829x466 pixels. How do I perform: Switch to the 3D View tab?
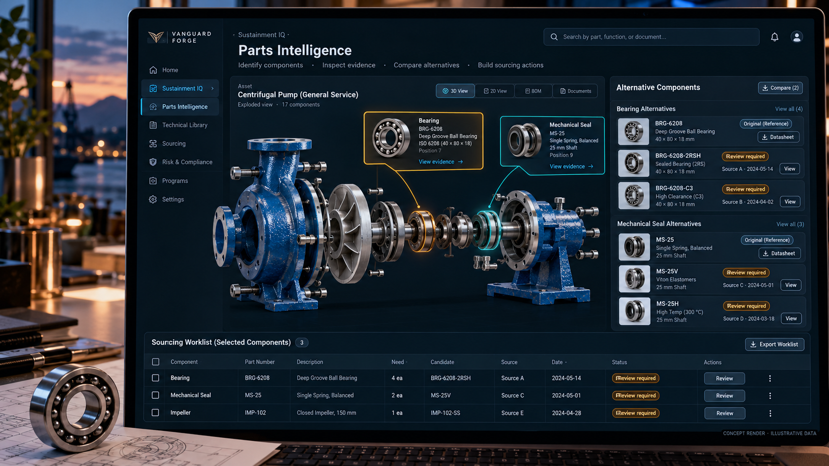[455, 91]
